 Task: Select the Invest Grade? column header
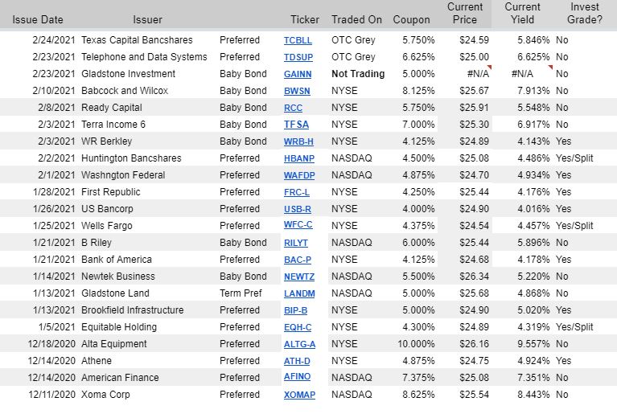pyautogui.click(x=584, y=14)
